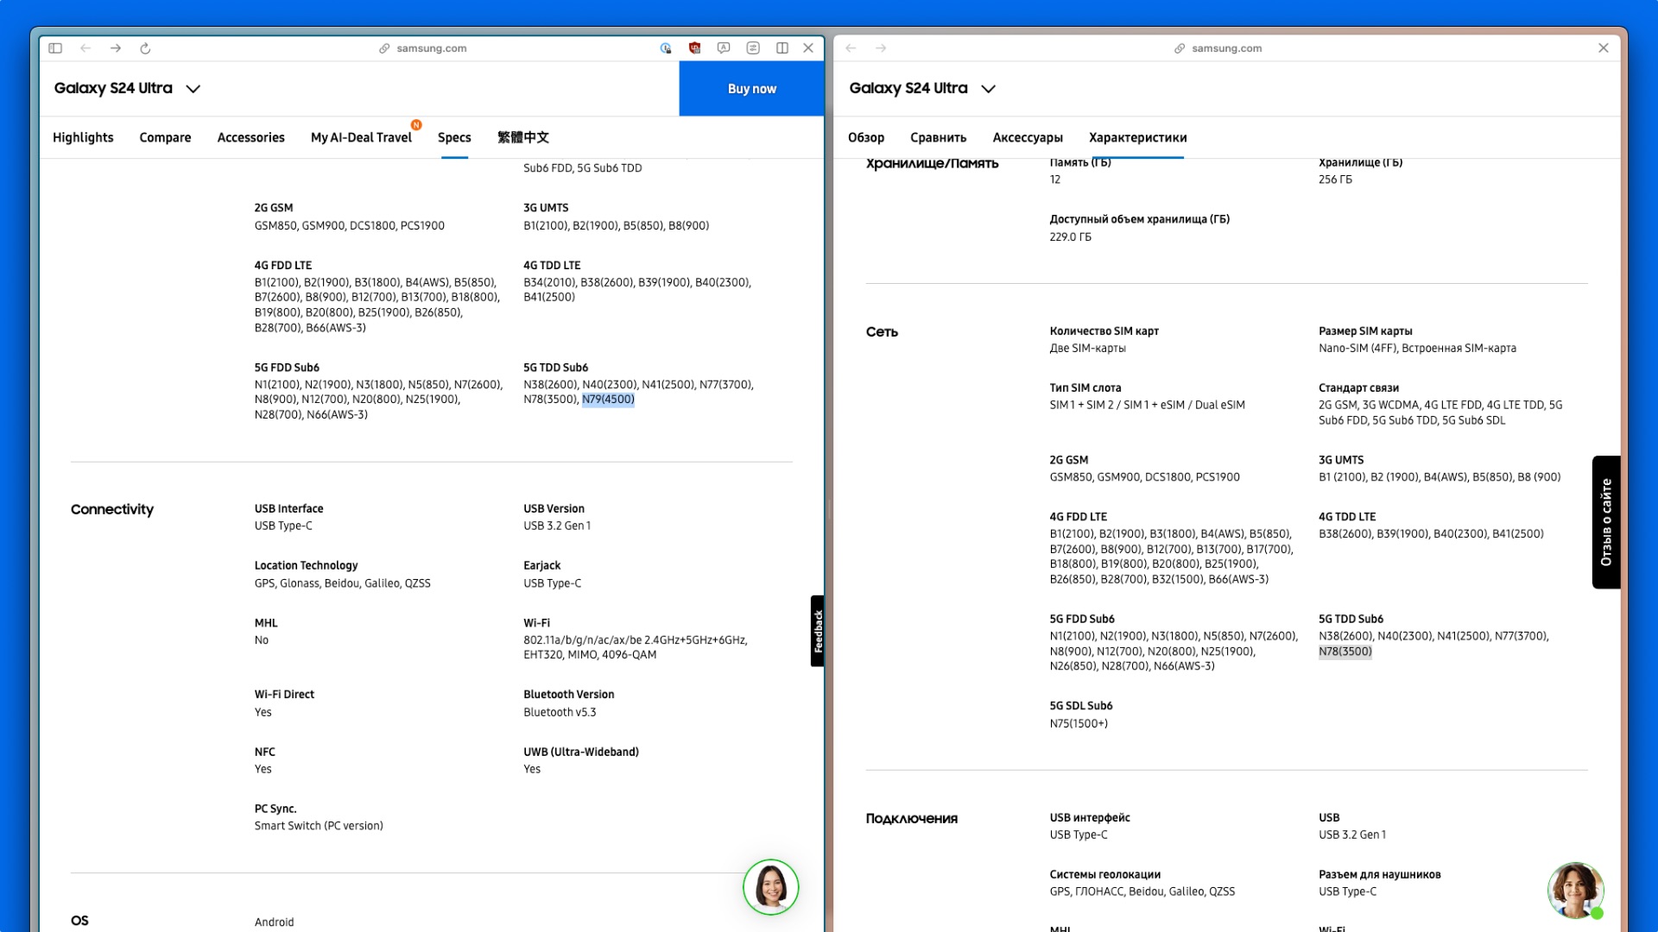The image size is (1658, 932).
Task: Click the Android value under OS
Action: tap(274, 922)
